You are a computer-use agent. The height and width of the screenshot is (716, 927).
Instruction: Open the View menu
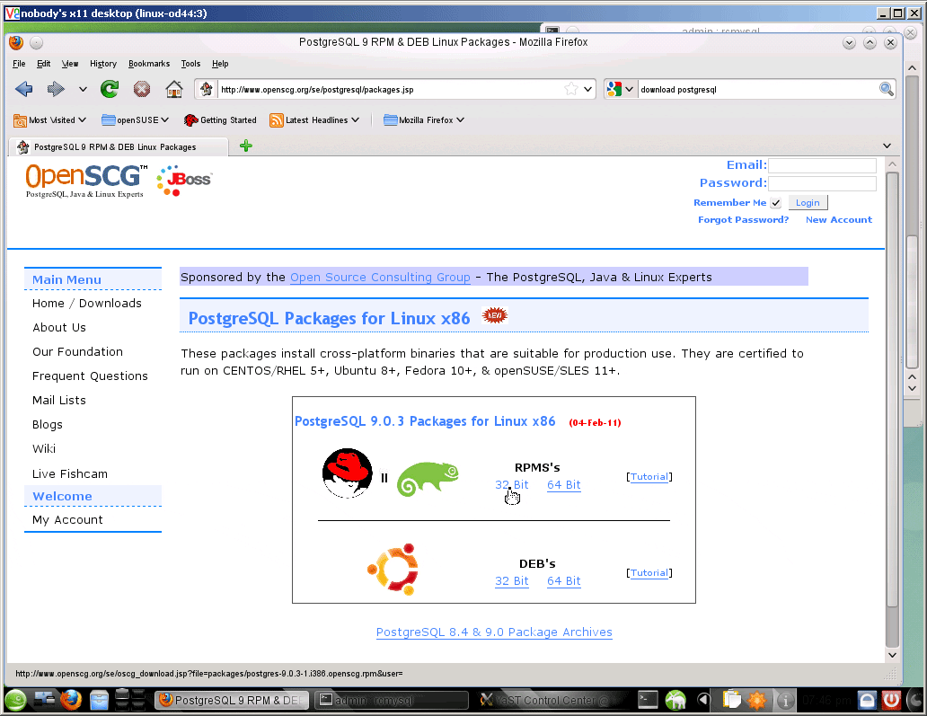pyautogui.click(x=70, y=64)
